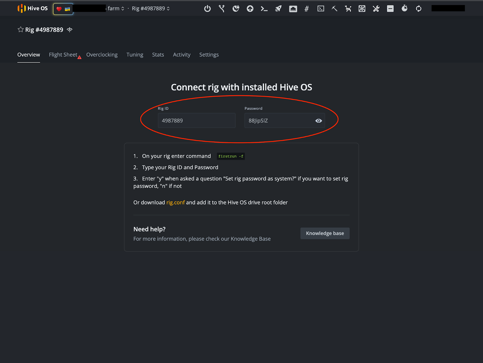
Task: Open the Flight Sheet tab
Action: [63, 55]
